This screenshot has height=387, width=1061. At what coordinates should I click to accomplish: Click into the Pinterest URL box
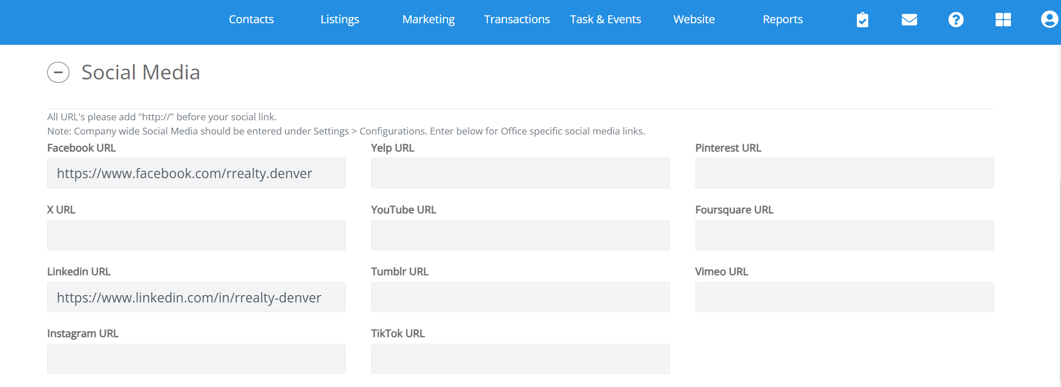tap(844, 174)
